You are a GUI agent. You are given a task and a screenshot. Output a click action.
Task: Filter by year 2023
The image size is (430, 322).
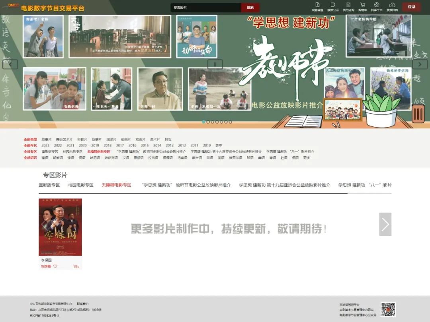pos(45,145)
